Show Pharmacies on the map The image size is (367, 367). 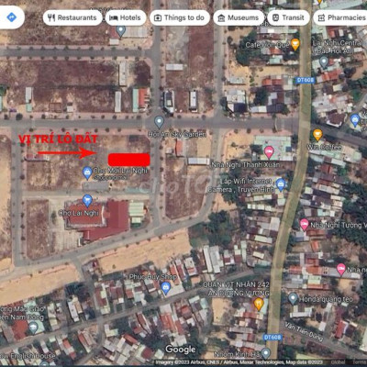click(340, 17)
